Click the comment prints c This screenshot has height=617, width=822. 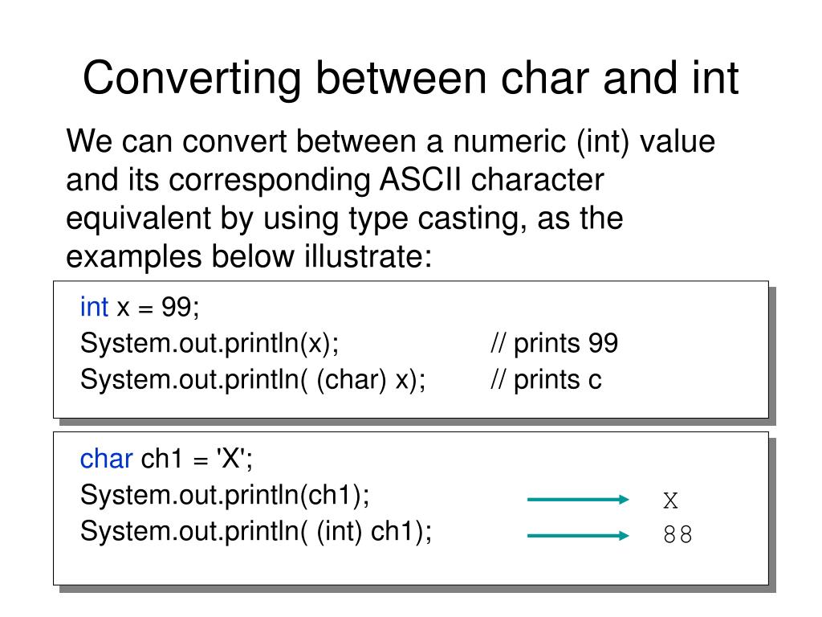pos(546,379)
